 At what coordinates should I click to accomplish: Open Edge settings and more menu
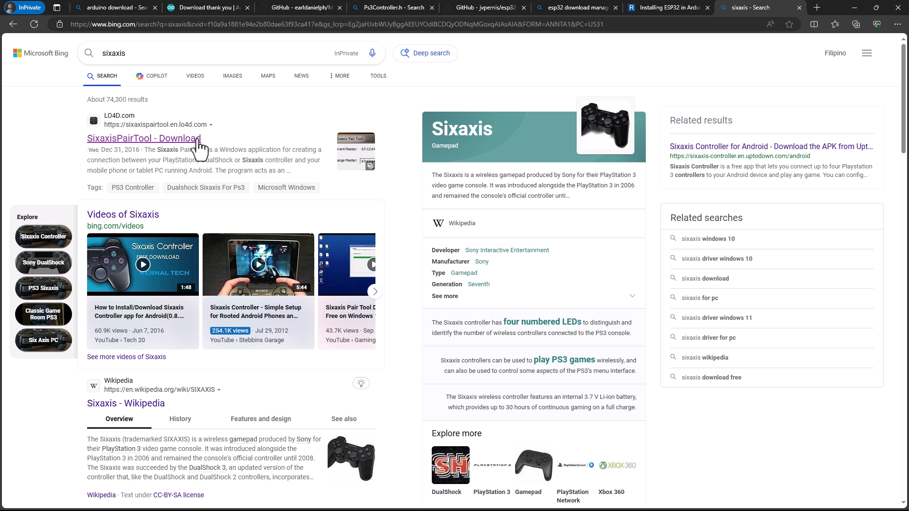[898, 24]
